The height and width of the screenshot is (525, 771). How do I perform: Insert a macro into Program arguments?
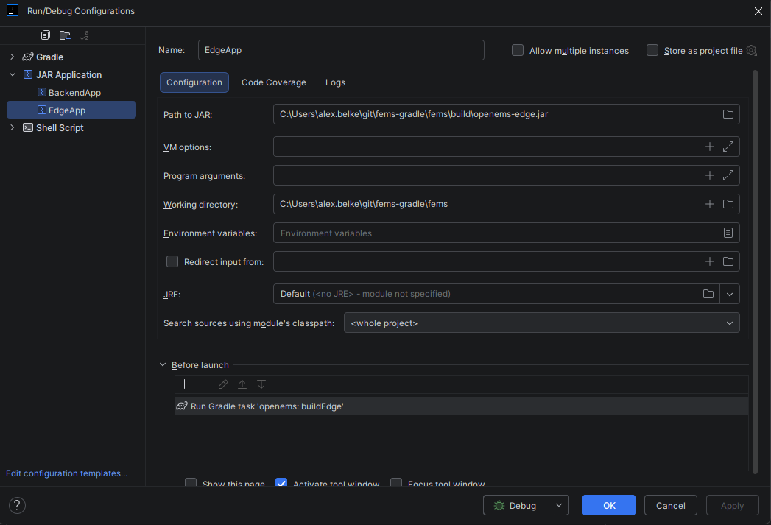click(x=709, y=175)
